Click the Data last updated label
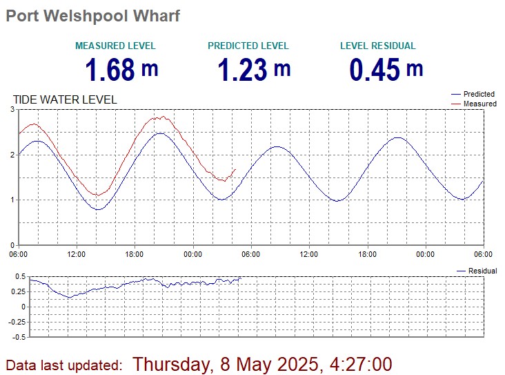Screen dimensions: 505x375 point(64,365)
